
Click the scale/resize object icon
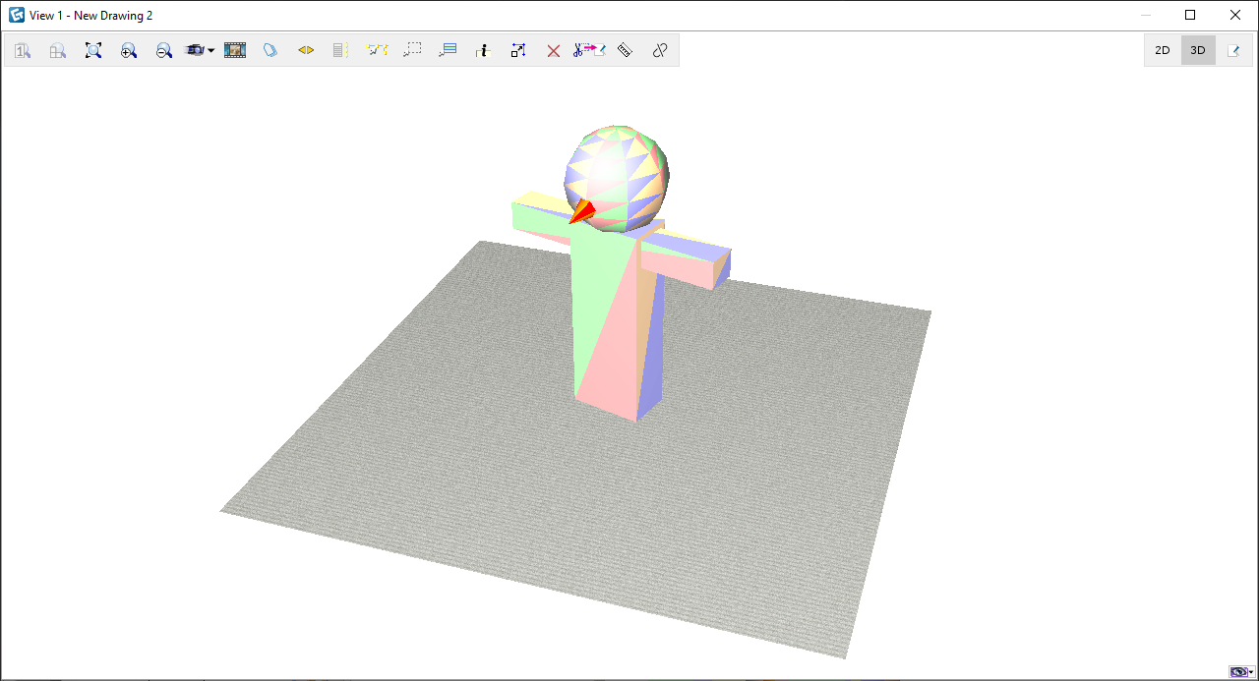[518, 50]
